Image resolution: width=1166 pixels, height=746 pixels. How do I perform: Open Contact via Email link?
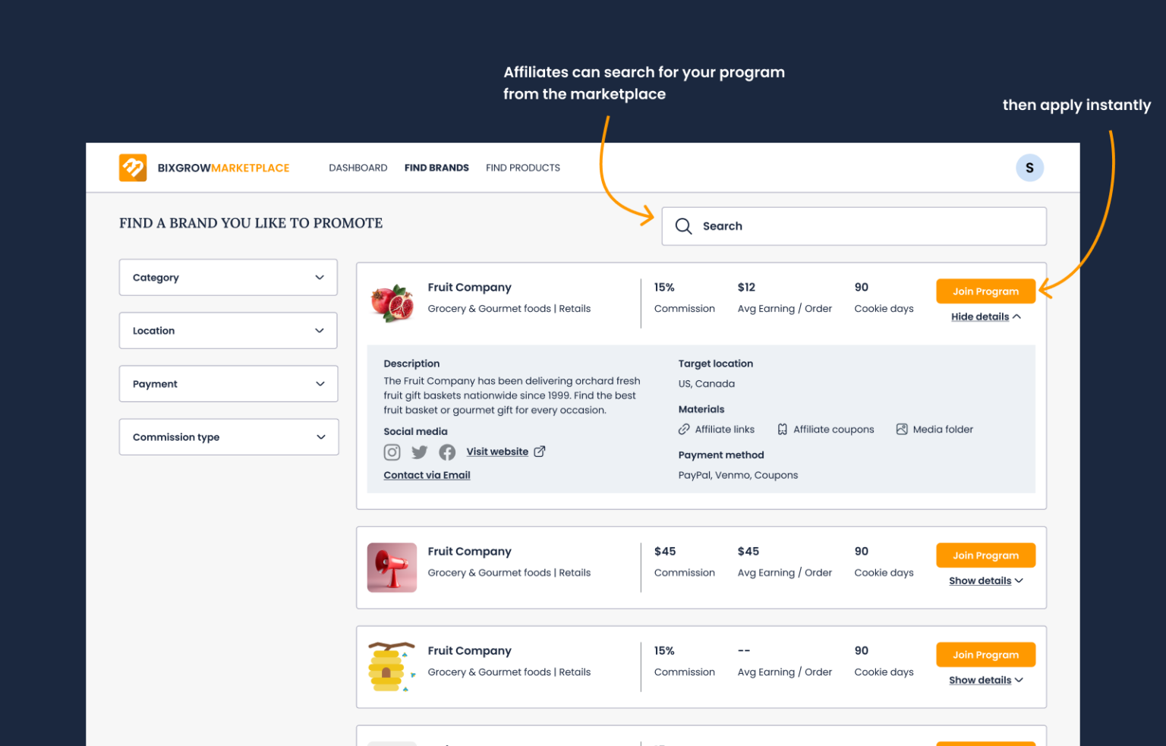pos(427,474)
